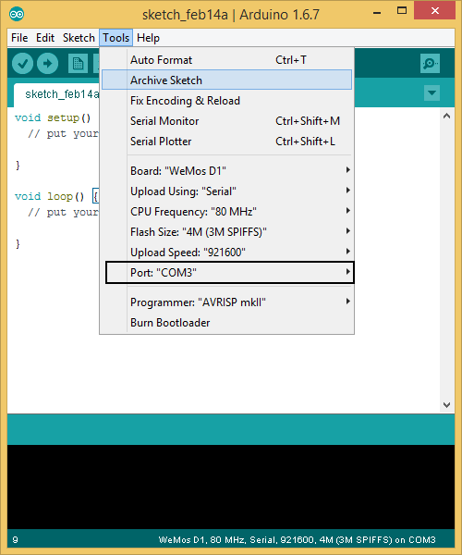Open the File menu
This screenshot has height=555, width=462.
pyautogui.click(x=19, y=38)
